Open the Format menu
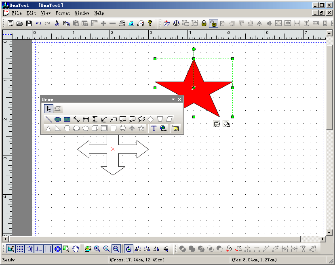The image size is (335, 265). click(63, 13)
